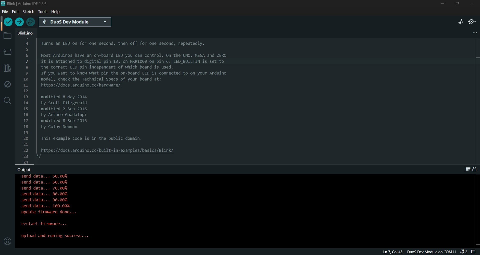
Task: Select the Output panel tab
Action: [x=24, y=169]
